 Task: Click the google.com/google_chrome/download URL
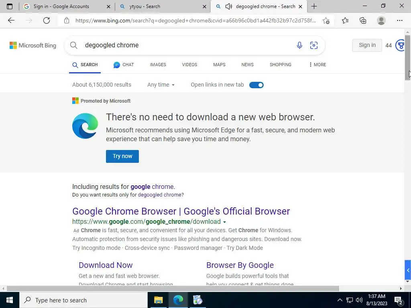[x=146, y=222]
